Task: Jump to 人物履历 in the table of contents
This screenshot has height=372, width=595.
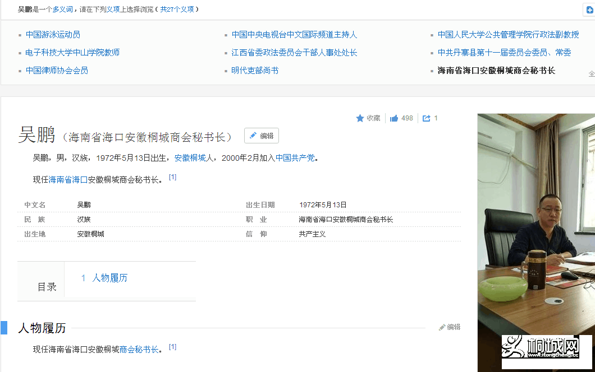Action: [x=109, y=278]
